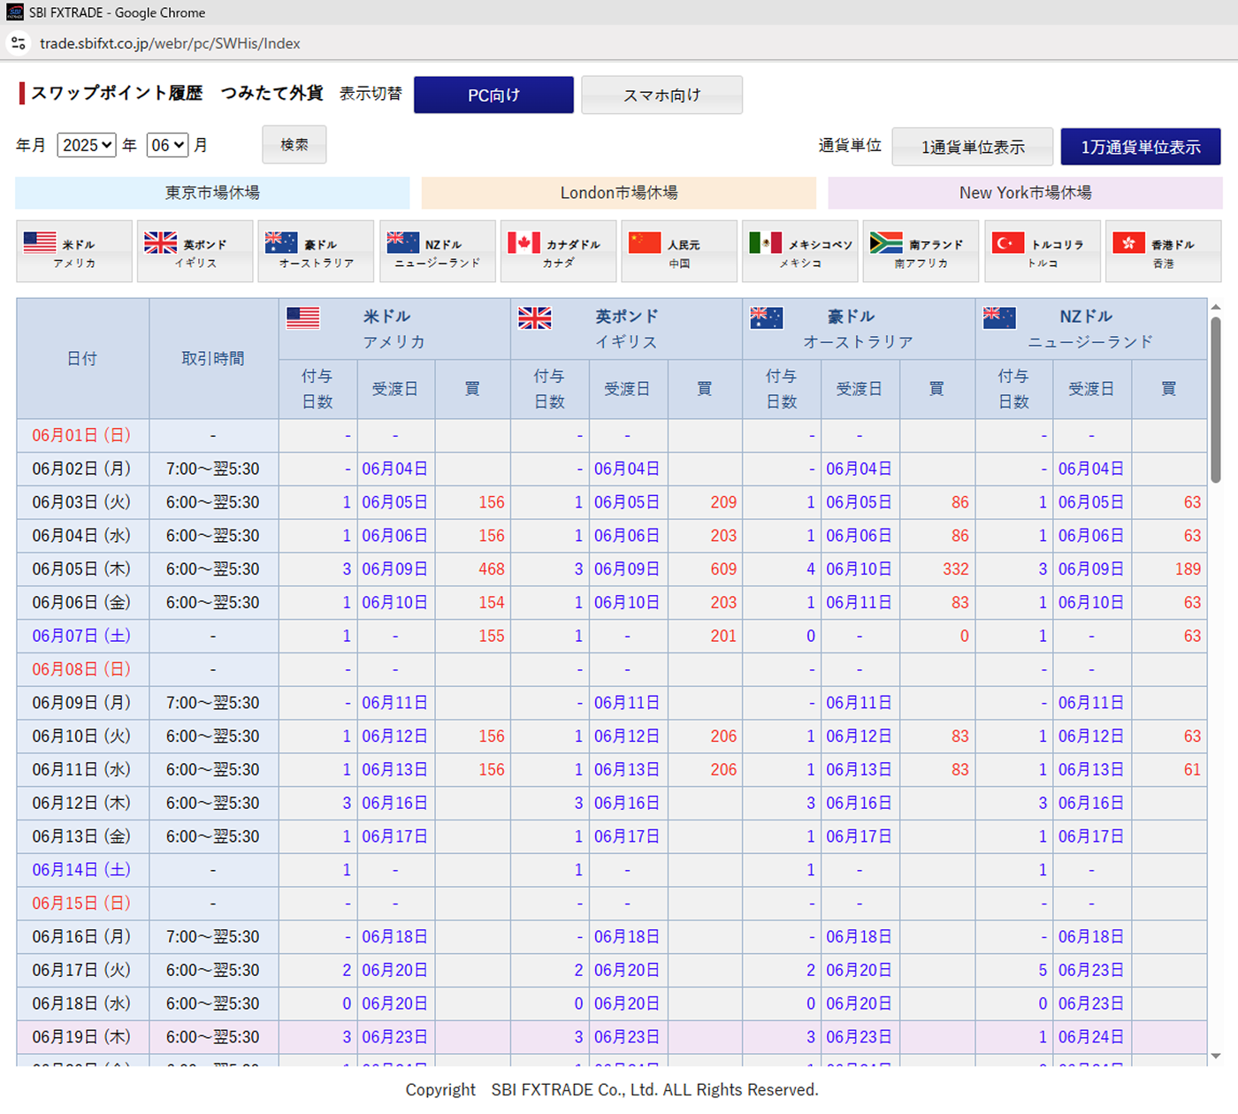Click the 06月14日 (土) date cell

coord(82,870)
